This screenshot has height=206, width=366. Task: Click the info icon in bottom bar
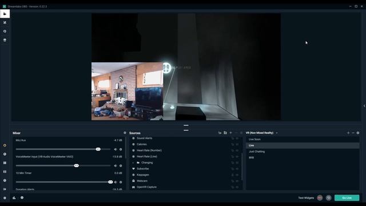(22, 198)
